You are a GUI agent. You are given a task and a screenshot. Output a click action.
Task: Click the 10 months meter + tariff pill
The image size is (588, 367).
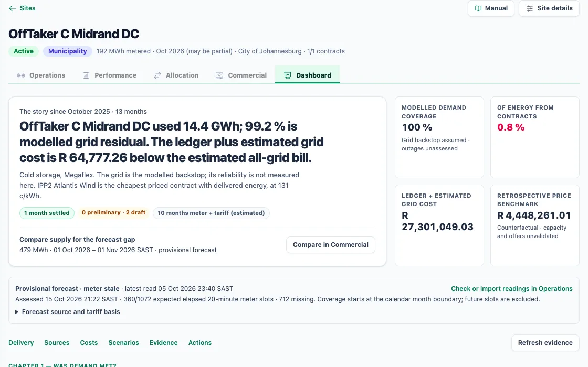click(211, 213)
